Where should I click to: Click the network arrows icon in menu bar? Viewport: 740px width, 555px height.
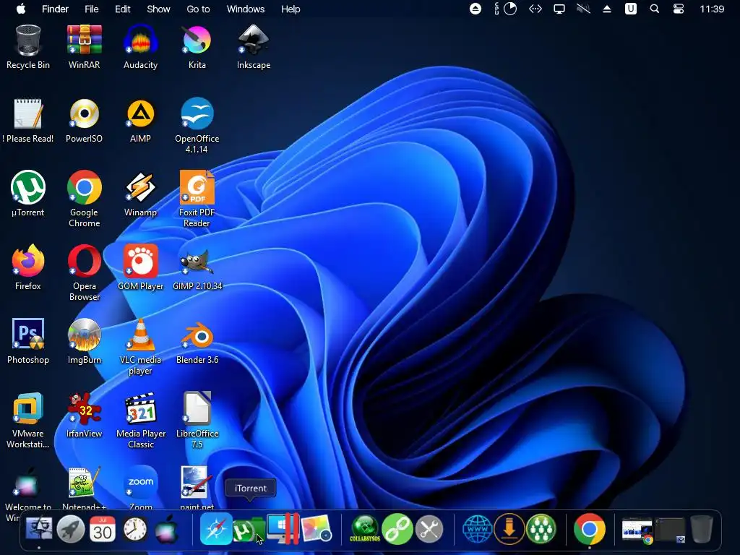(535, 9)
